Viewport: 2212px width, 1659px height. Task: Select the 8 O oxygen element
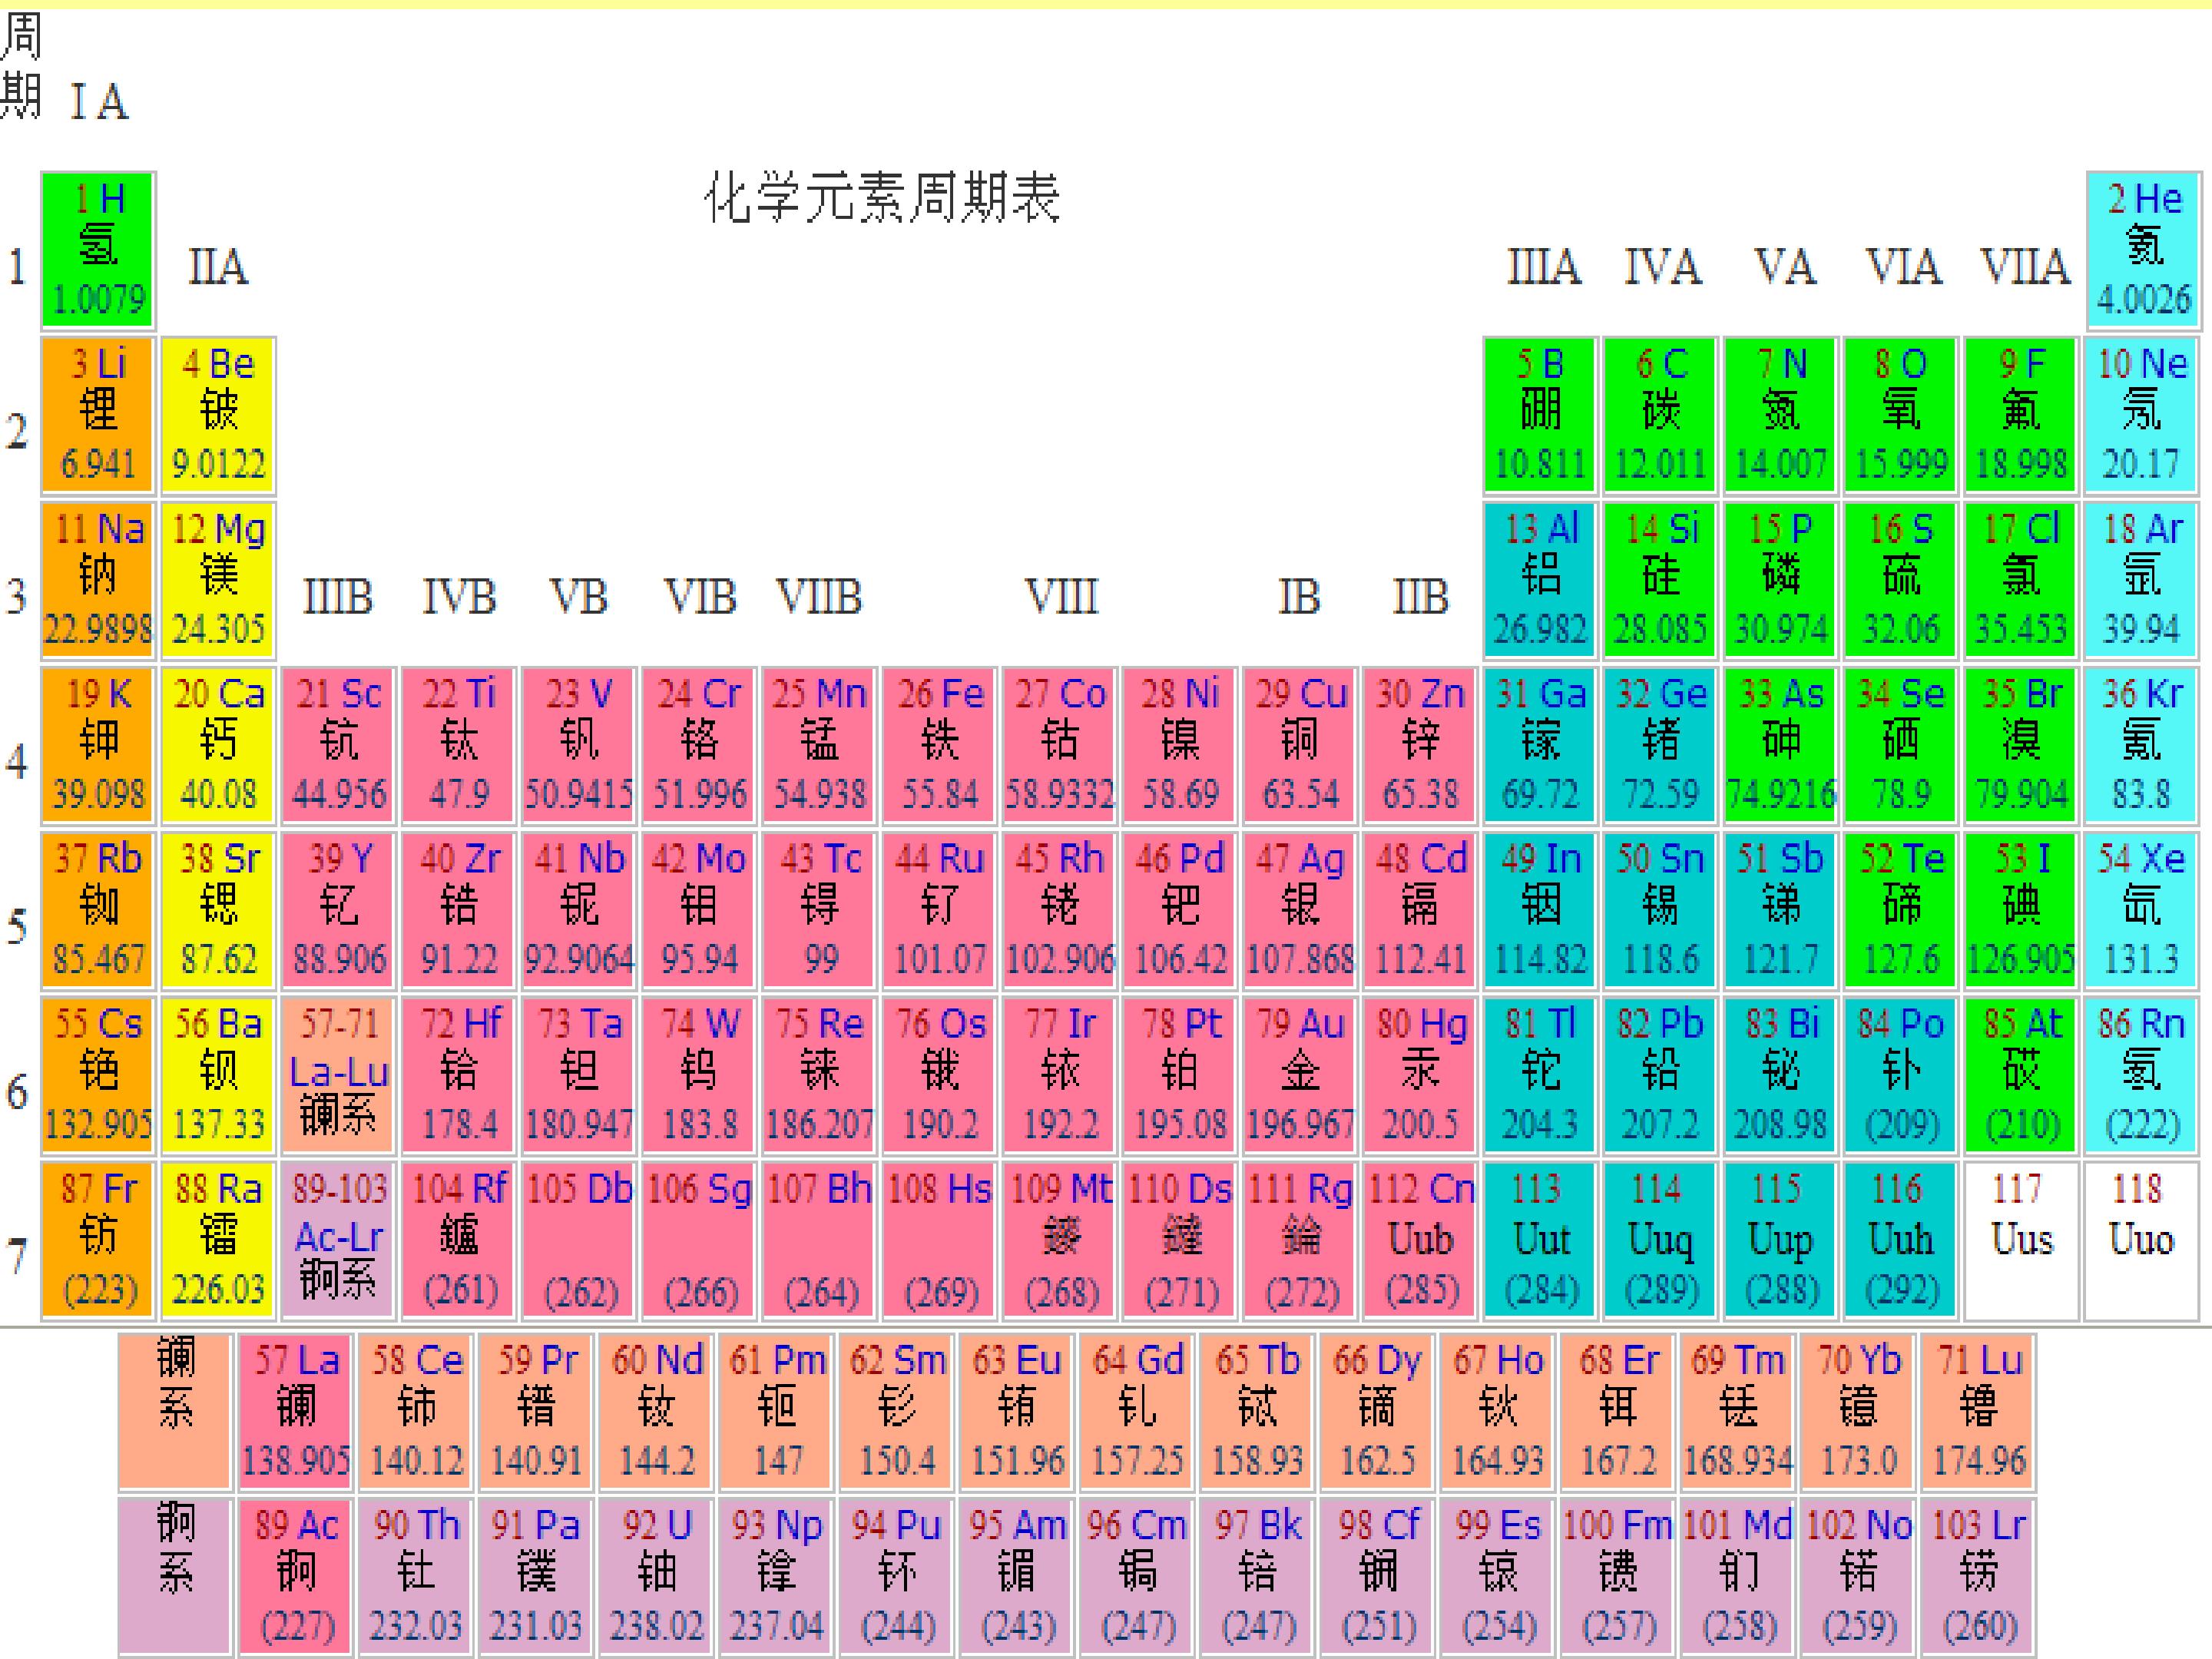(1901, 415)
